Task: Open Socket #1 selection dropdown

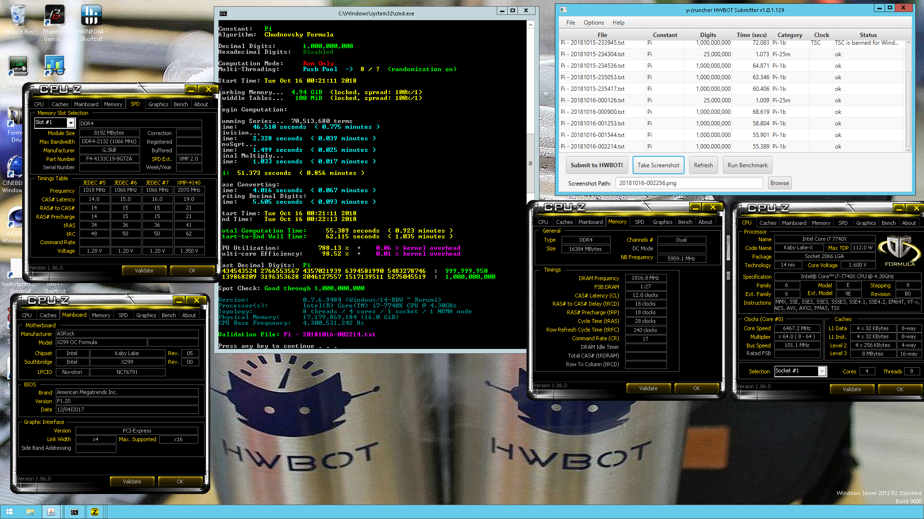Action: [x=822, y=371]
